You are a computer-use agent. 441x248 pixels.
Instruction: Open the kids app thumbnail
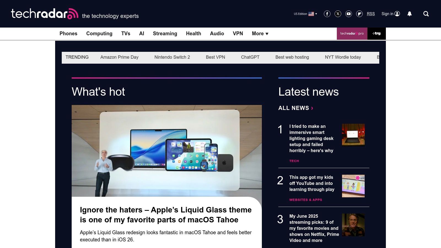[353, 186]
